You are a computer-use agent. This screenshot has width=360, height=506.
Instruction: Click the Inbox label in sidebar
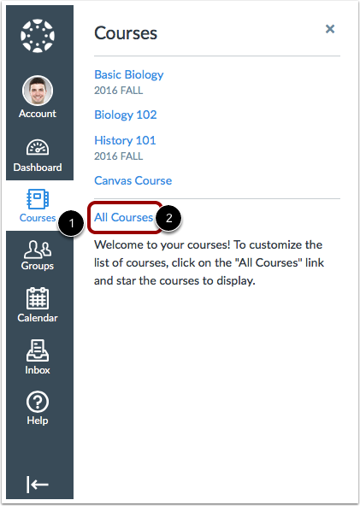pos(38,370)
